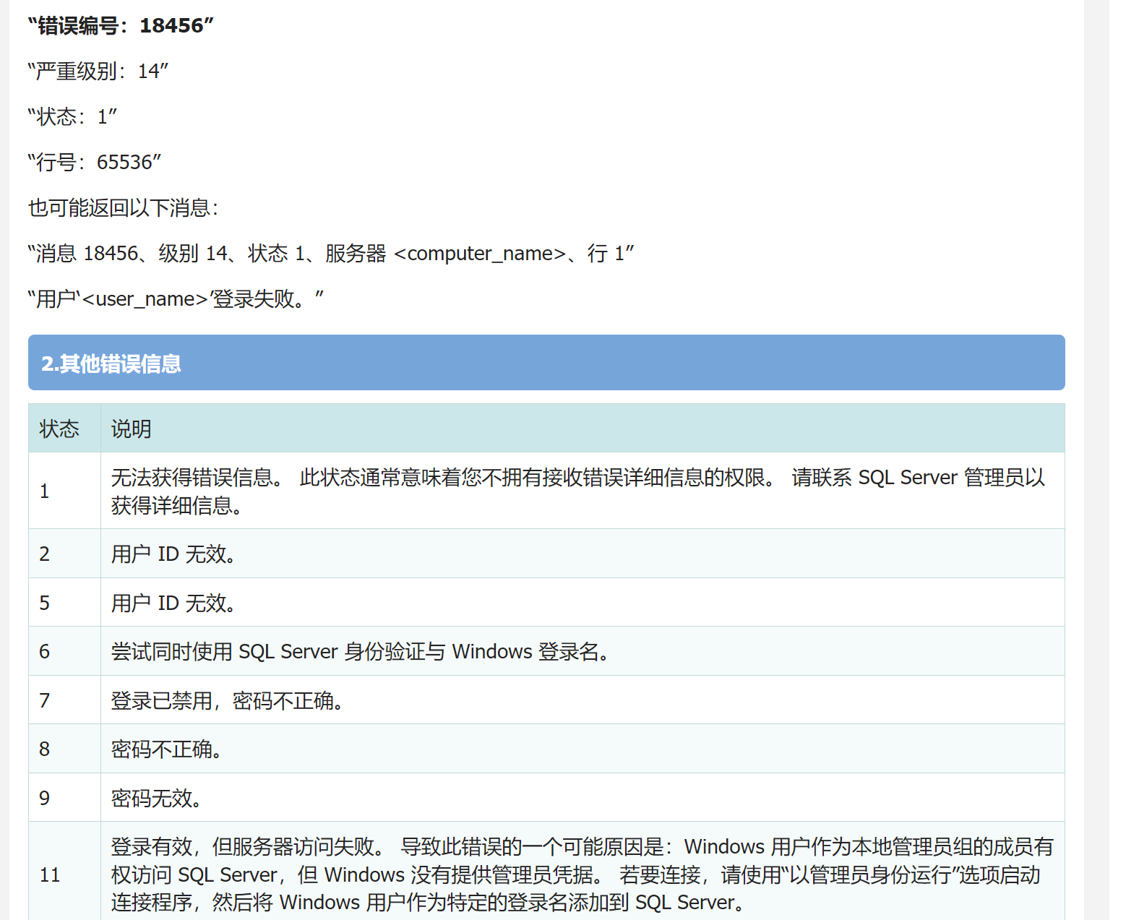Click the text '行号: 65536'

95,163
